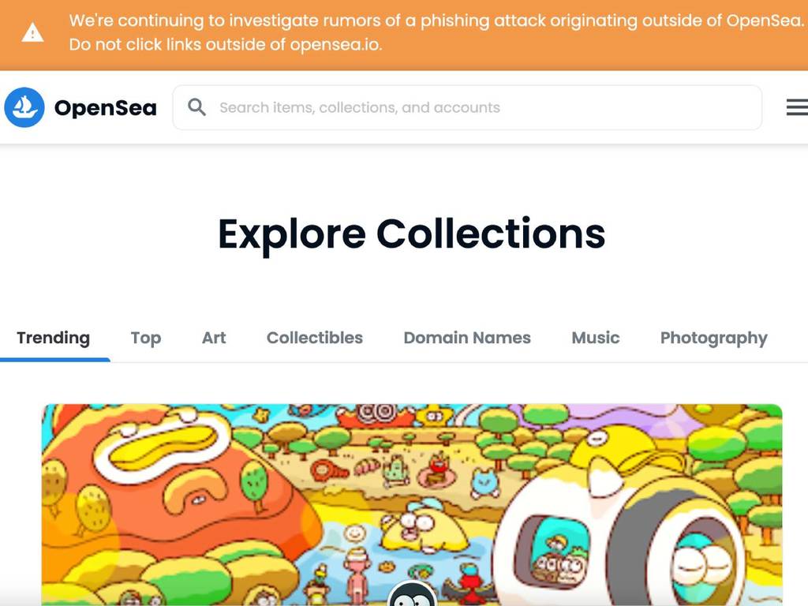This screenshot has height=606, width=808.
Task: Switch to the Music tab
Action: tap(596, 338)
